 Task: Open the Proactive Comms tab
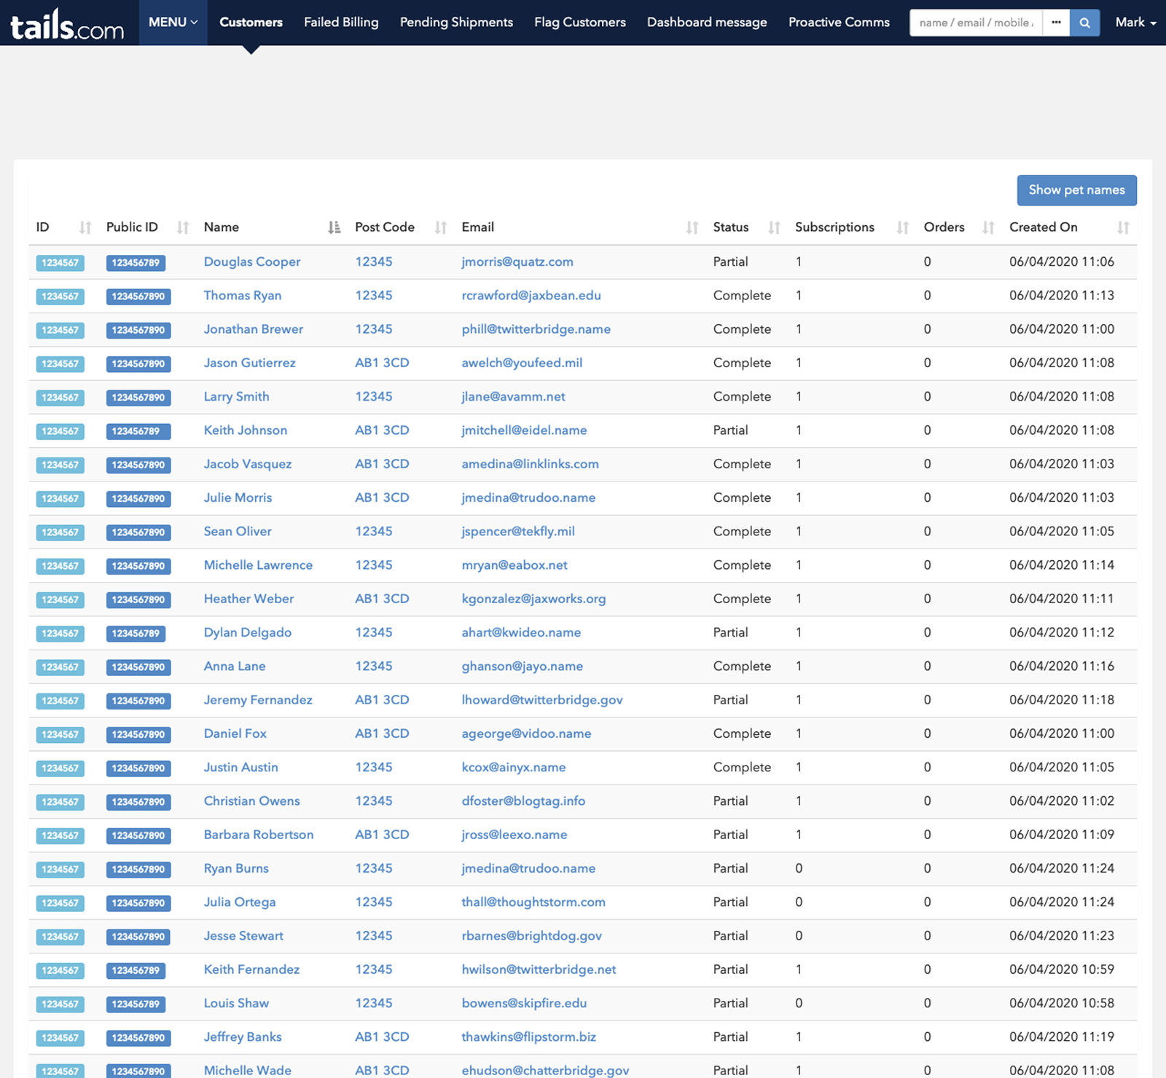(839, 23)
